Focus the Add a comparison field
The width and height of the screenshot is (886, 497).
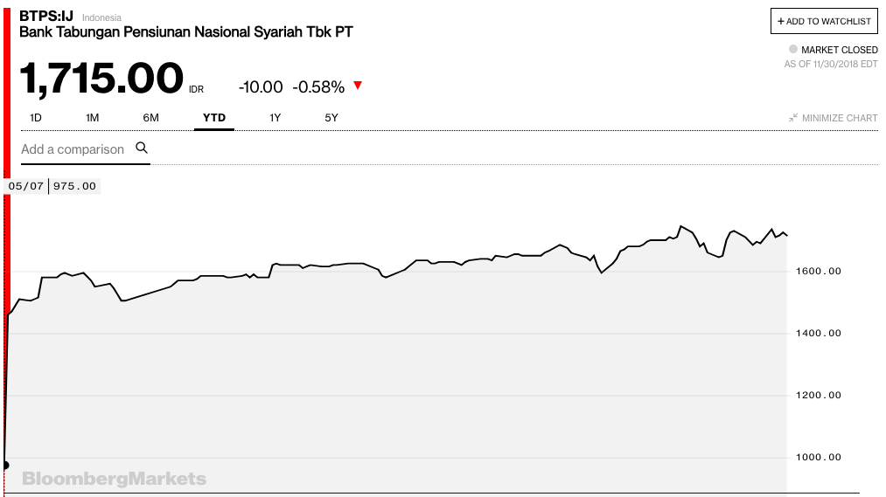[73, 149]
